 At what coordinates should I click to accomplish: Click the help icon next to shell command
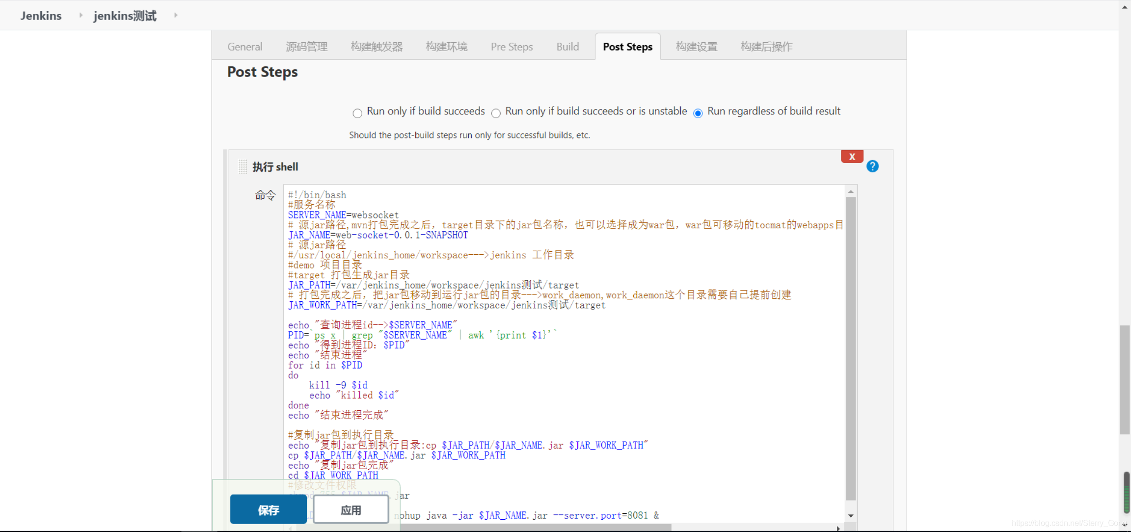pyautogui.click(x=873, y=166)
